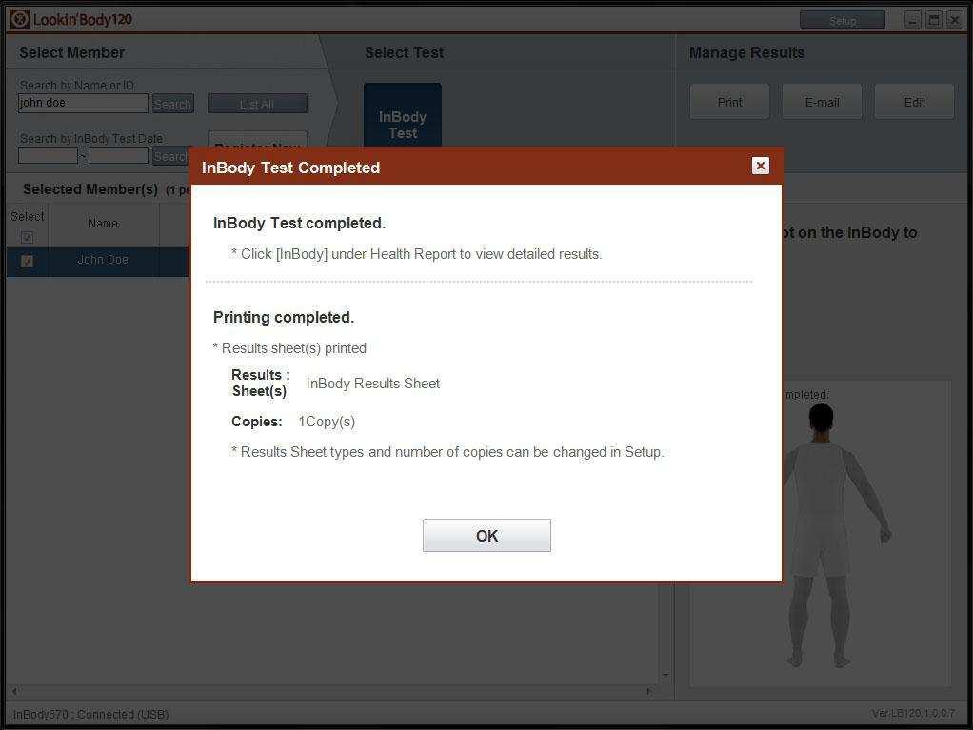Focus the Search by Name or ID field
The height and width of the screenshot is (730, 973).
coord(83,103)
